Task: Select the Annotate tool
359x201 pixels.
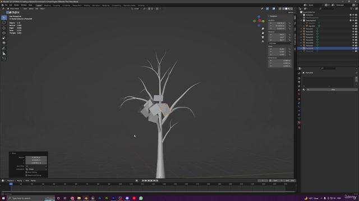Action: click(x=4, y=49)
